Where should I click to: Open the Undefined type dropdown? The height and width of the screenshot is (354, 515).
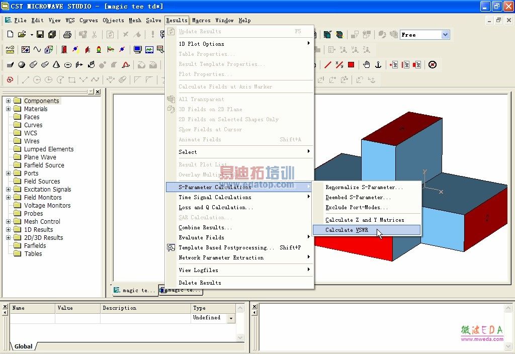(231, 318)
